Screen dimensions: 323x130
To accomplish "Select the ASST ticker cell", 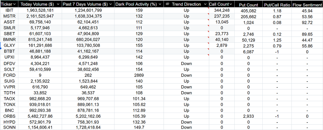I will pos(9,22).
